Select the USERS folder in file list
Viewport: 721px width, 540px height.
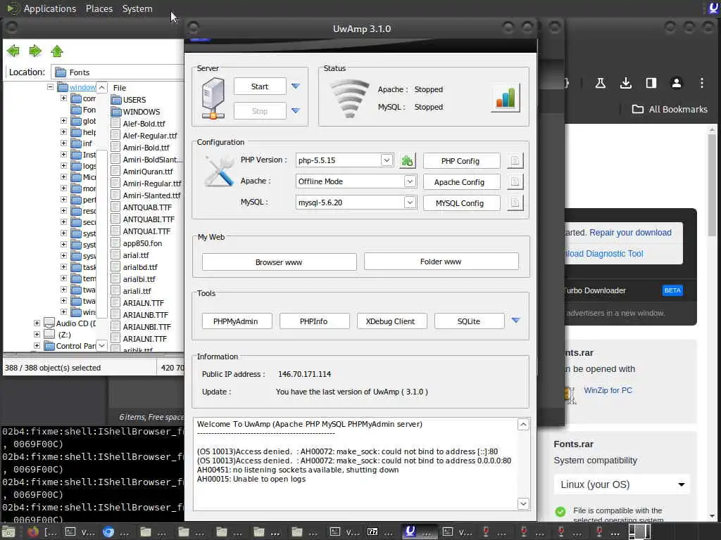(129, 100)
